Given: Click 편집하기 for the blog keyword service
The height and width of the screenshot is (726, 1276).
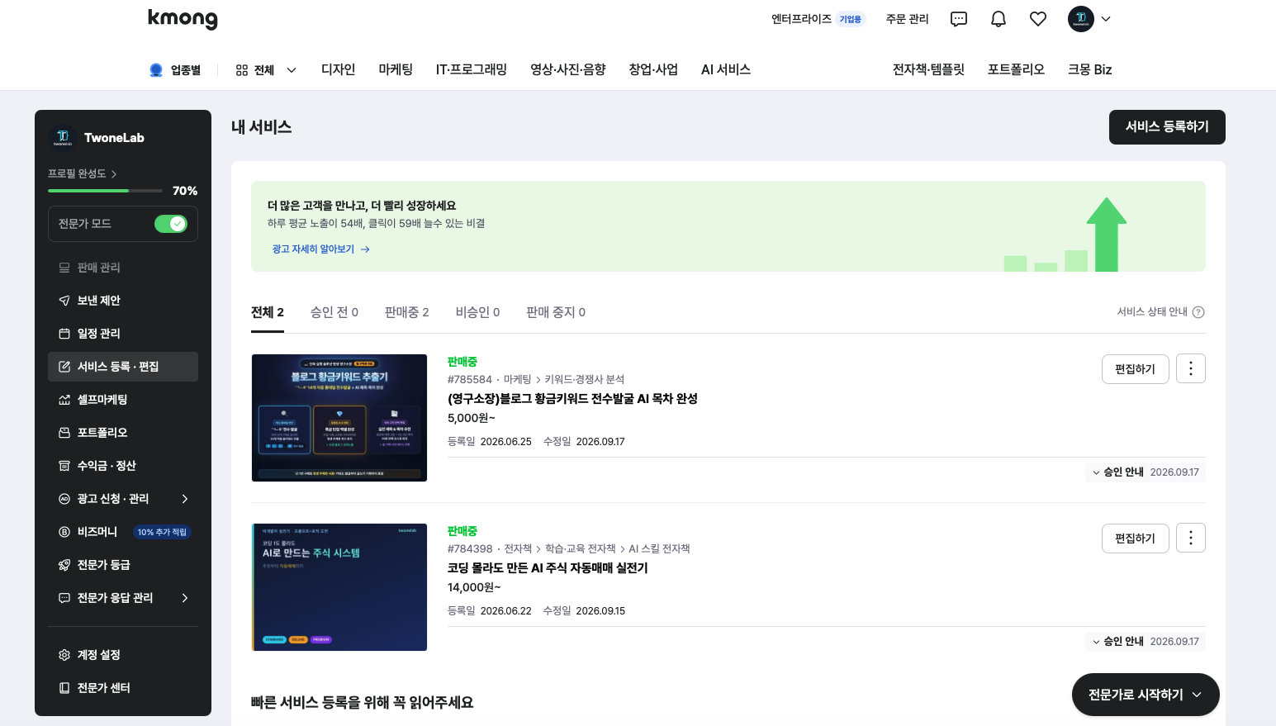Looking at the screenshot, I should [1135, 369].
